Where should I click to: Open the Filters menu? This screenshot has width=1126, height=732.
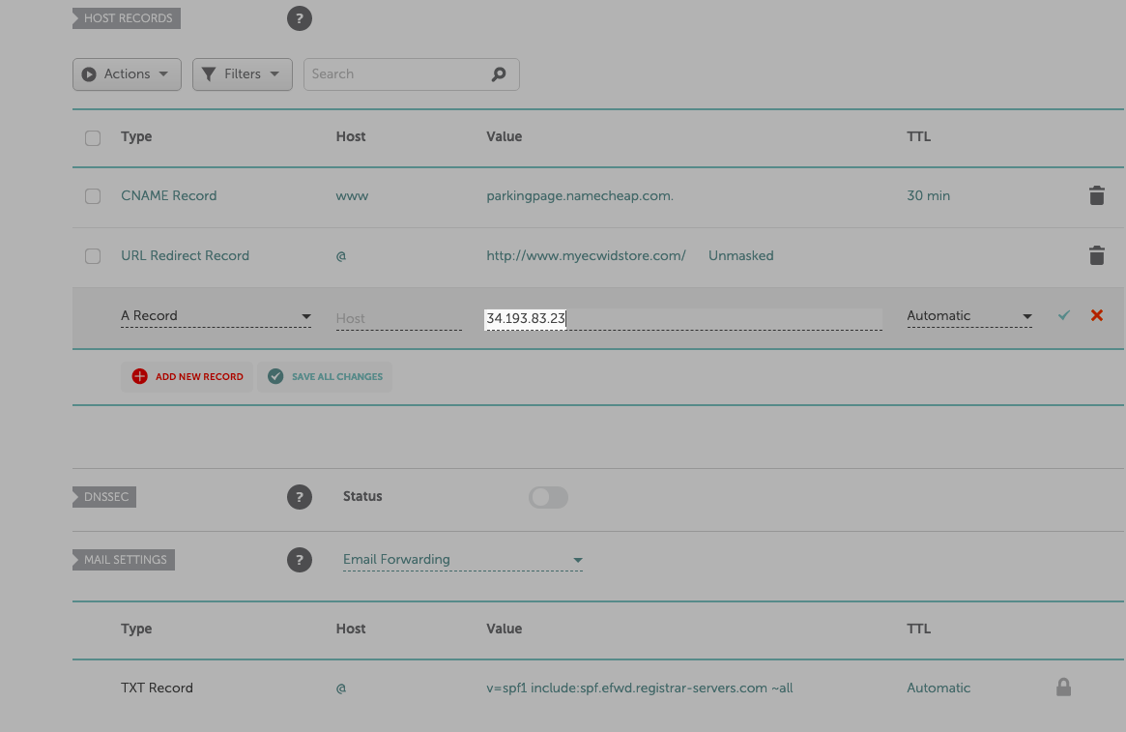pyautogui.click(x=242, y=73)
